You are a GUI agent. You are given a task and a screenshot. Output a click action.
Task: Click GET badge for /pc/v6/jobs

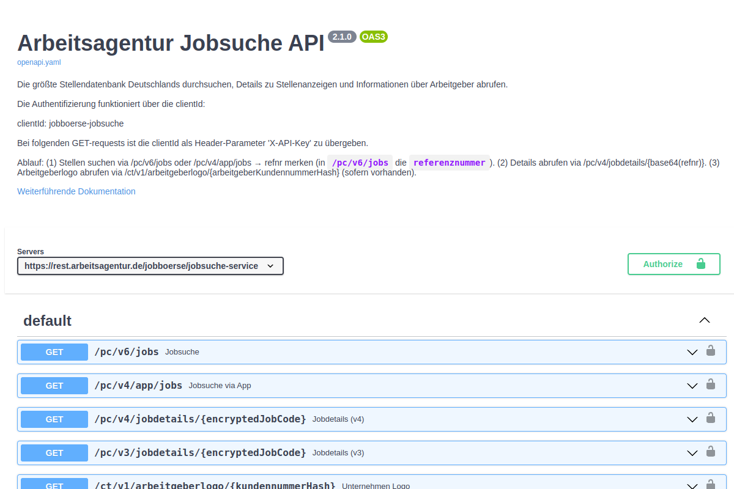pyautogui.click(x=54, y=352)
